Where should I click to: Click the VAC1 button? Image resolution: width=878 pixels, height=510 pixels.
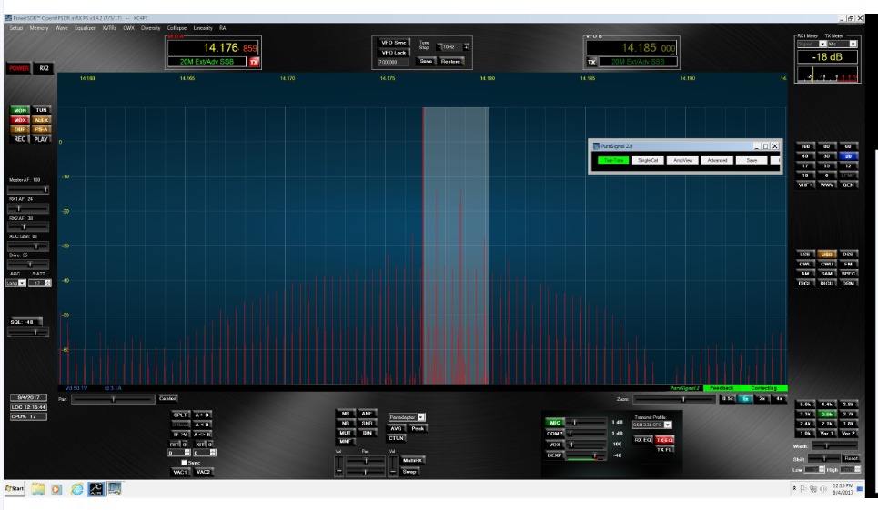pos(180,472)
